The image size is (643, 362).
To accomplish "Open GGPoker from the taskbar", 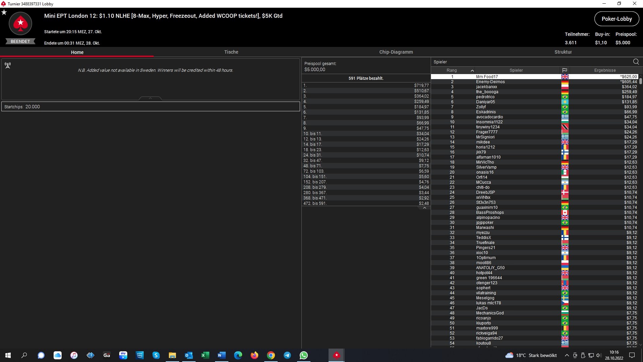I will pos(107,355).
